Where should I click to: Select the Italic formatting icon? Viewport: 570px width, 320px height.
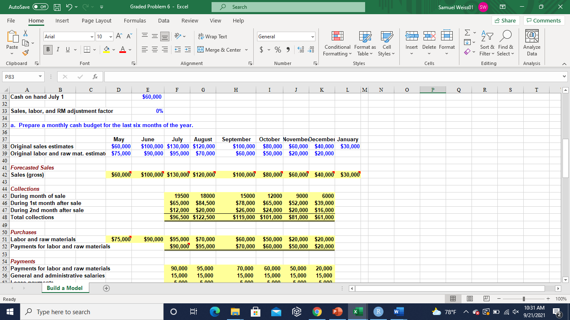[58, 49]
